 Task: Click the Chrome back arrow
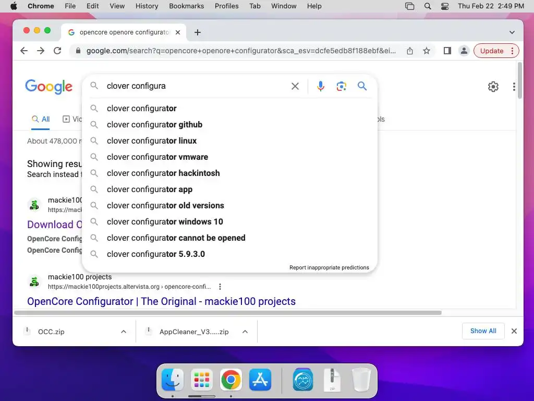(x=24, y=51)
